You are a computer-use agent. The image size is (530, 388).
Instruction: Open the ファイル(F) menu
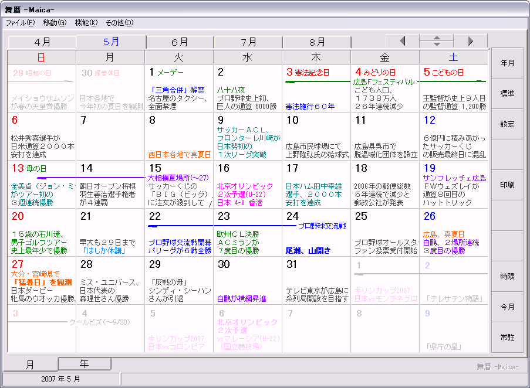[20, 23]
